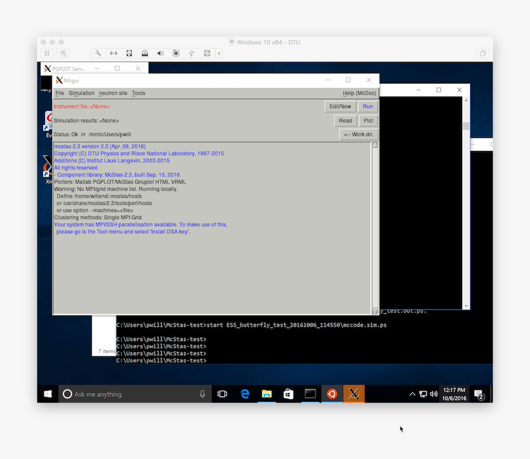
Task: Open File Explorer from the taskbar
Action: (x=266, y=394)
